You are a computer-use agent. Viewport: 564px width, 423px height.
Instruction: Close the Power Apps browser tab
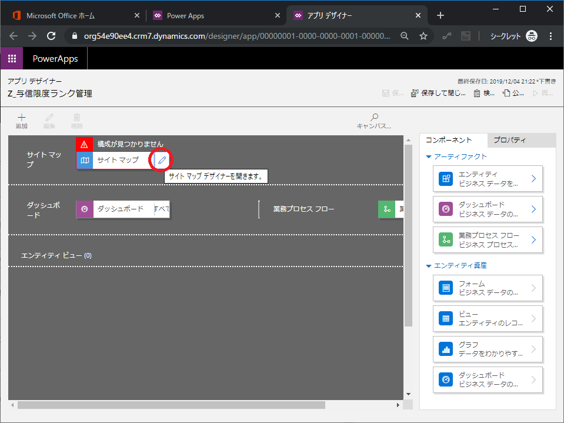click(x=278, y=15)
